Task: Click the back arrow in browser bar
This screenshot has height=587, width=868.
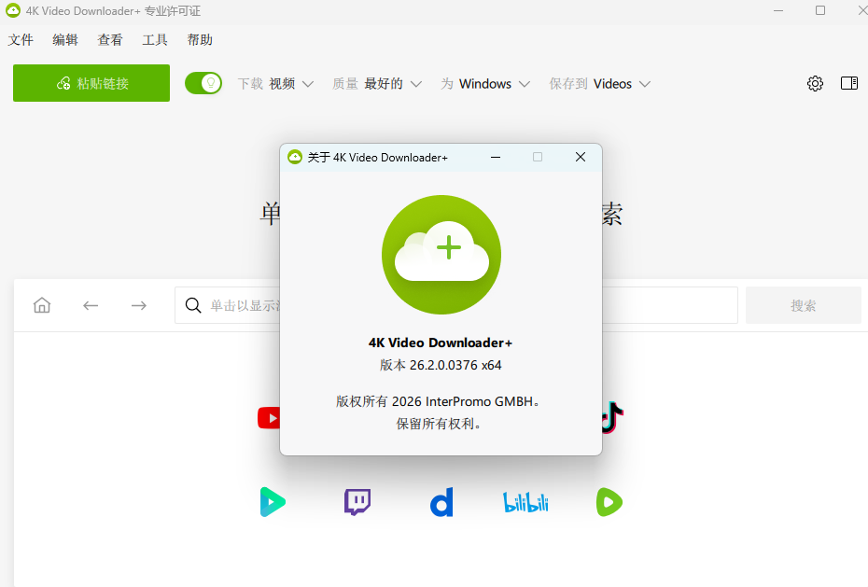Action: pyautogui.click(x=91, y=305)
